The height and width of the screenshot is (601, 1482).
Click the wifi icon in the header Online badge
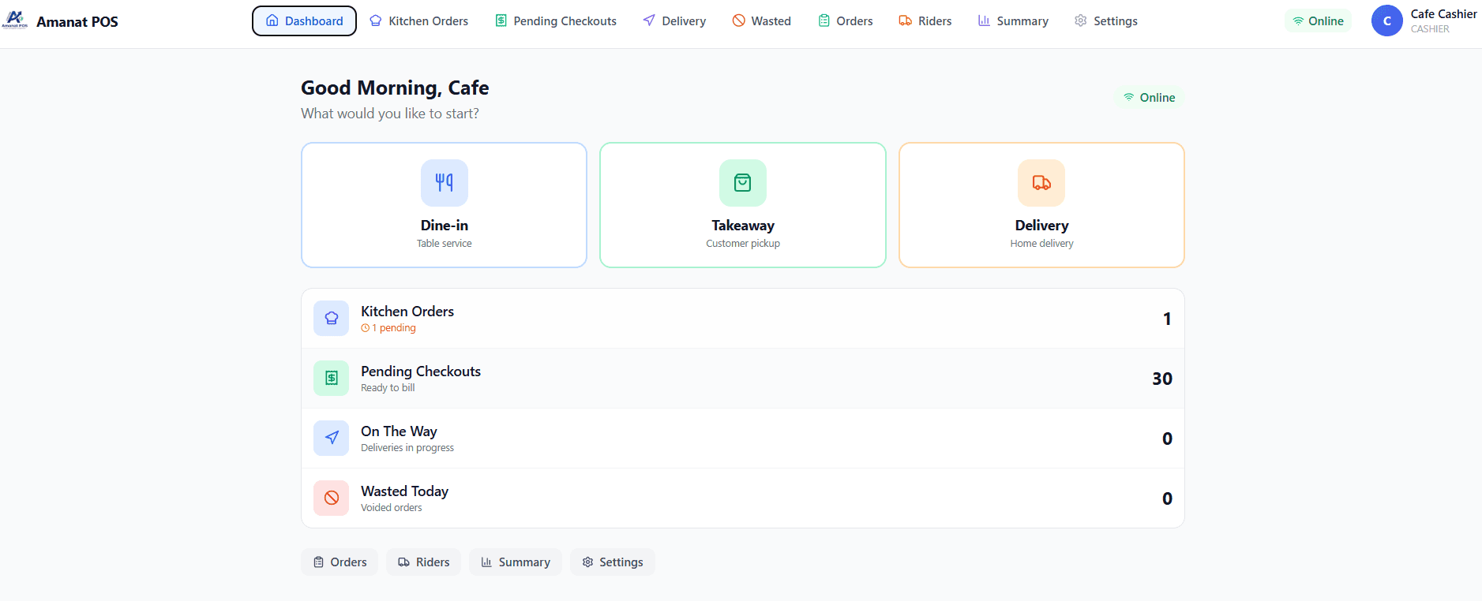[x=1298, y=21]
